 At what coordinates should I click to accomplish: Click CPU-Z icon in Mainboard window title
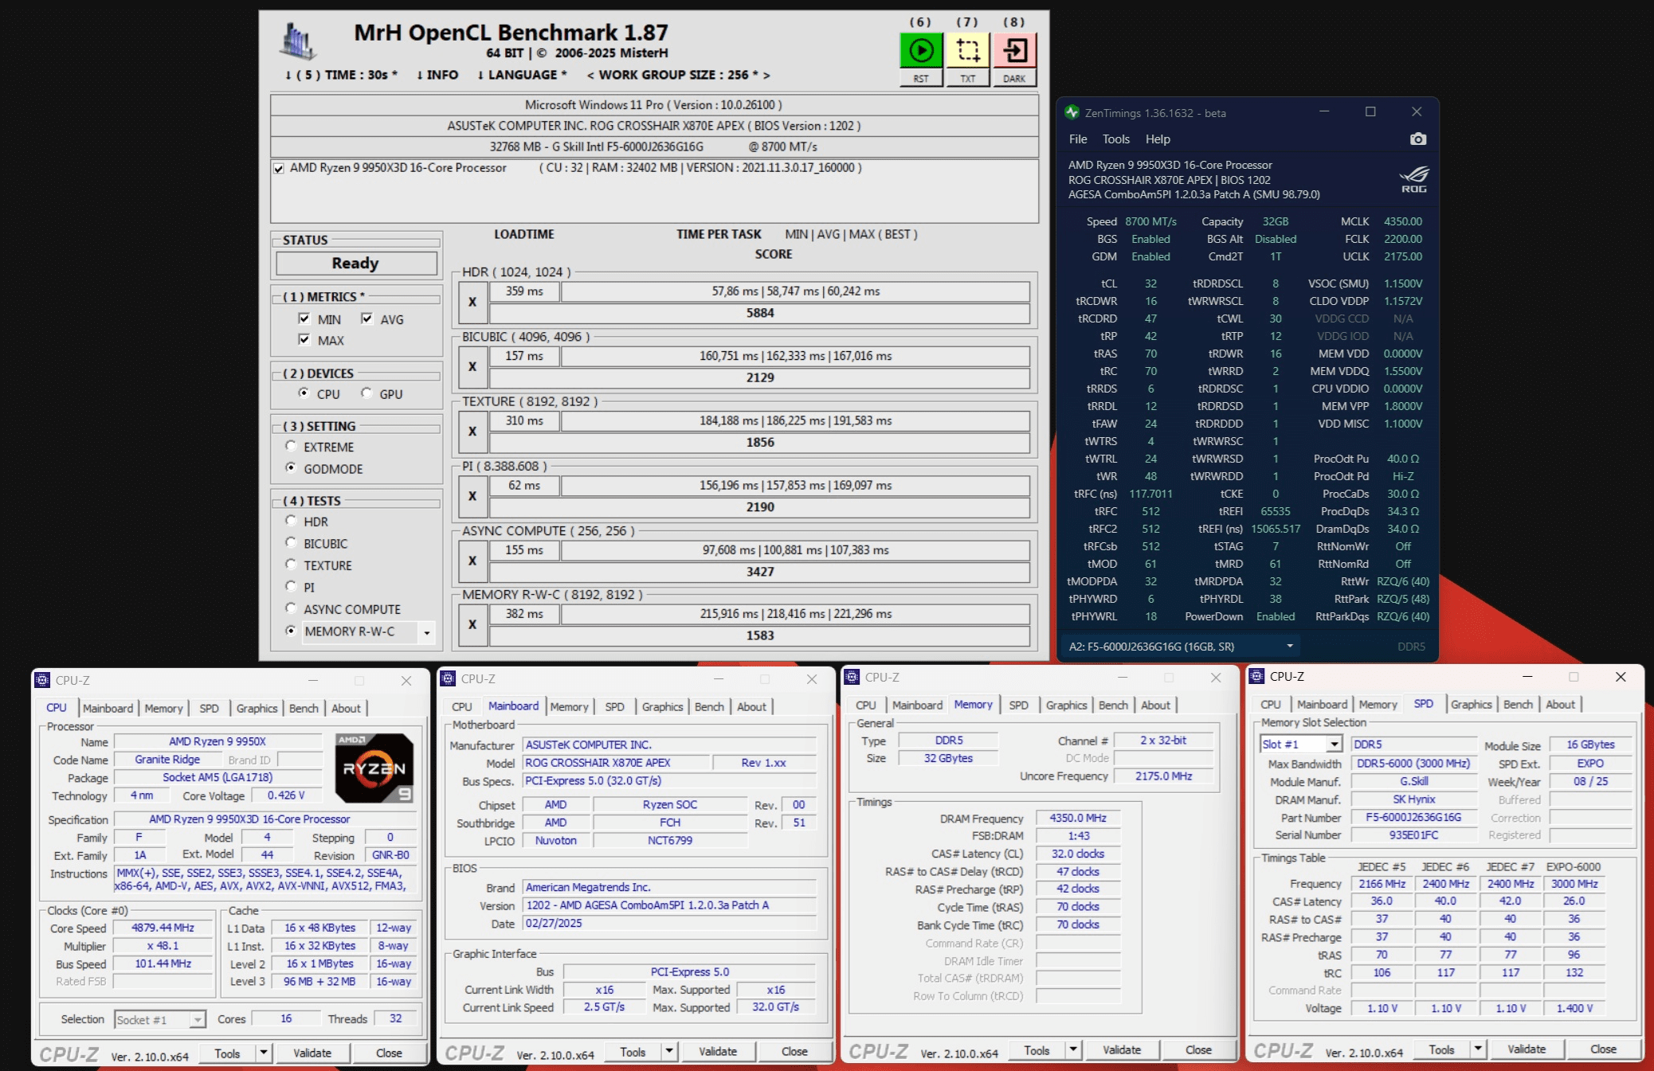tap(448, 679)
